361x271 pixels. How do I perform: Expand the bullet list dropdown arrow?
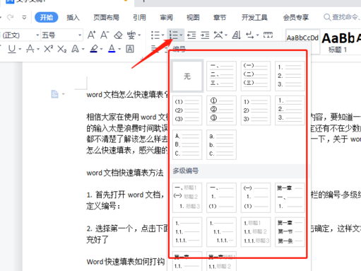tap(162, 35)
